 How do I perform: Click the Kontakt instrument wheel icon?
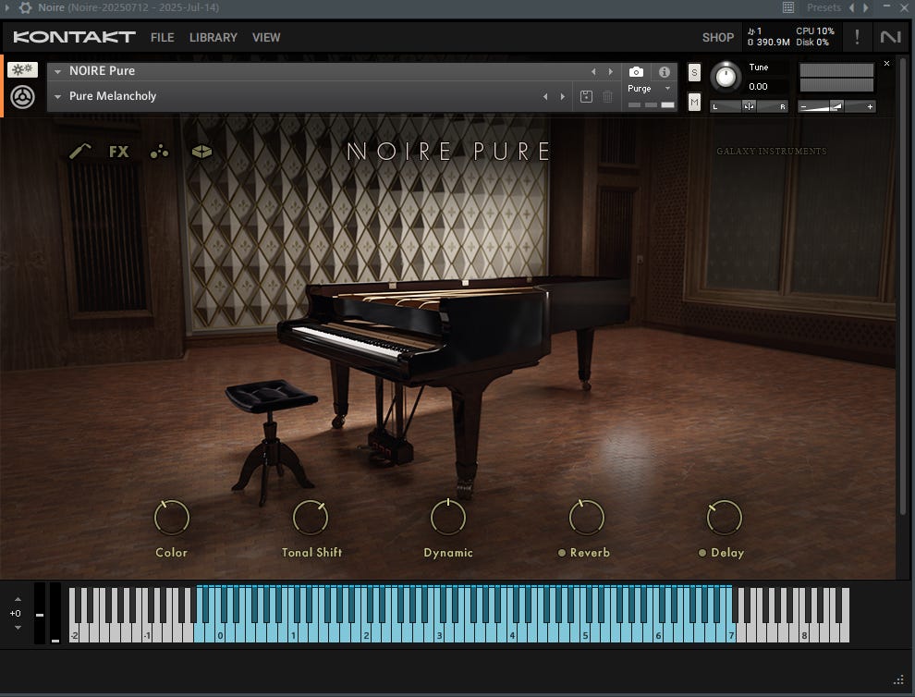point(23,97)
